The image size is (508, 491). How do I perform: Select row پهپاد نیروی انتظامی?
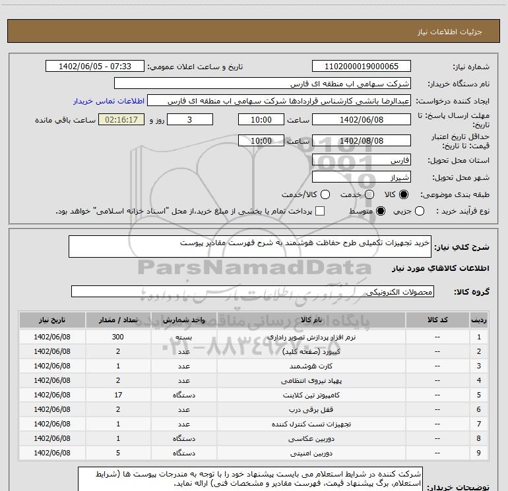[x=254, y=381]
